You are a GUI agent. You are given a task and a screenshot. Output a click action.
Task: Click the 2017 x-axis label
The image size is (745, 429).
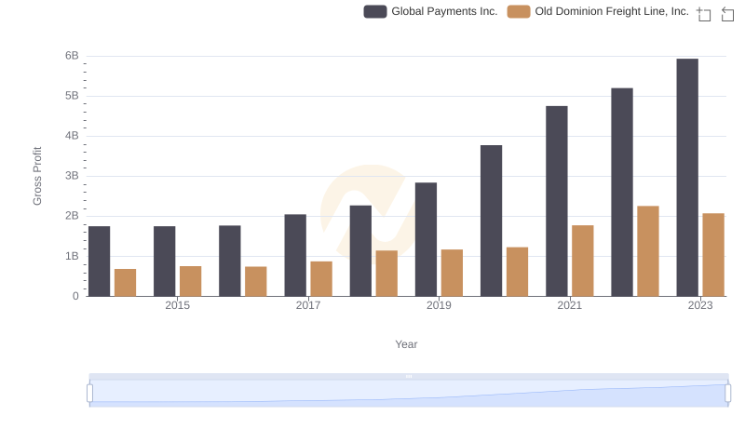pyautogui.click(x=308, y=305)
